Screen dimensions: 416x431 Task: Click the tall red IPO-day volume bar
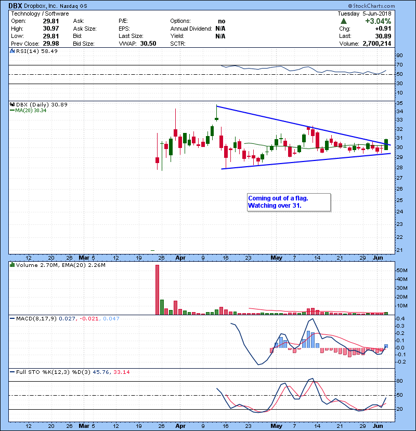pyautogui.click(x=157, y=290)
